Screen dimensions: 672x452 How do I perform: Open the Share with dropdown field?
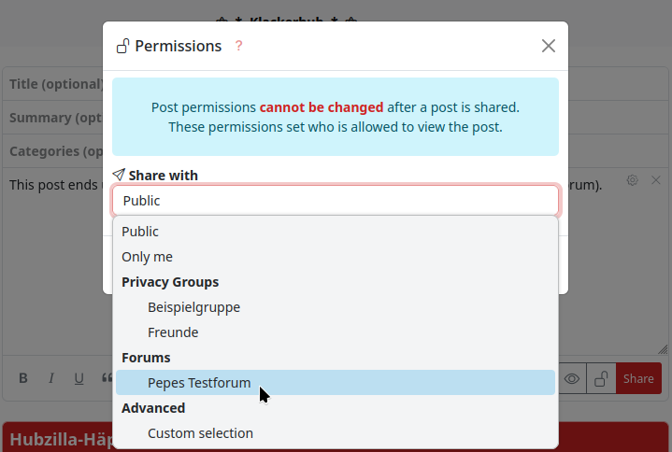pyautogui.click(x=336, y=201)
